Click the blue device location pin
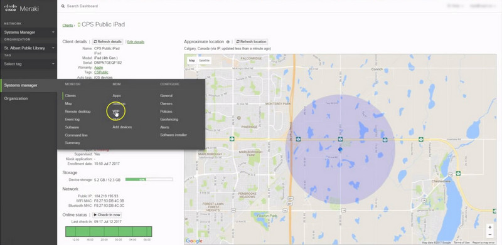Image resolution: width=502 pixels, height=245 pixels. tap(340, 149)
